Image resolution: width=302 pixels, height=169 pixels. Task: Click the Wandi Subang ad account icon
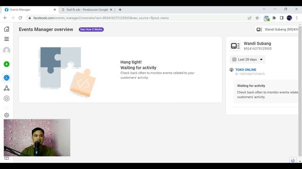click(235, 46)
